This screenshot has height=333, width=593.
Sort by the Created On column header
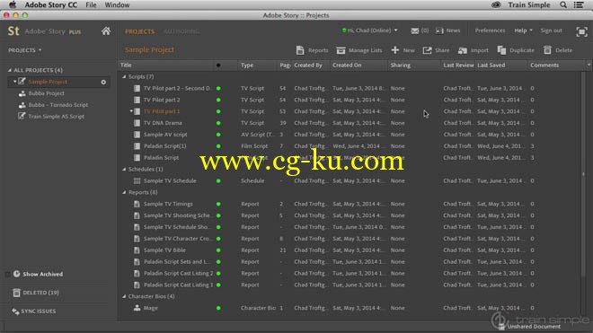click(x=359, y=65)
